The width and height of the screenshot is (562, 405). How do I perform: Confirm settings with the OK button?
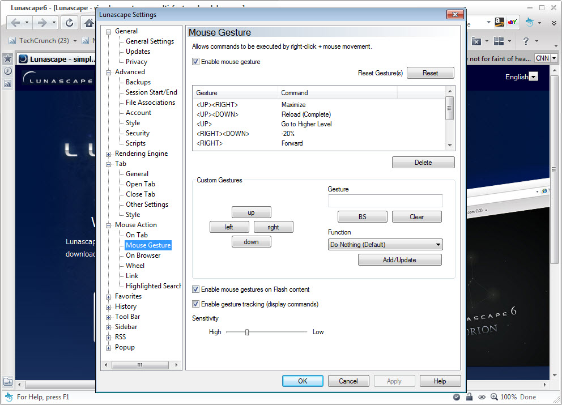[303, 381]
